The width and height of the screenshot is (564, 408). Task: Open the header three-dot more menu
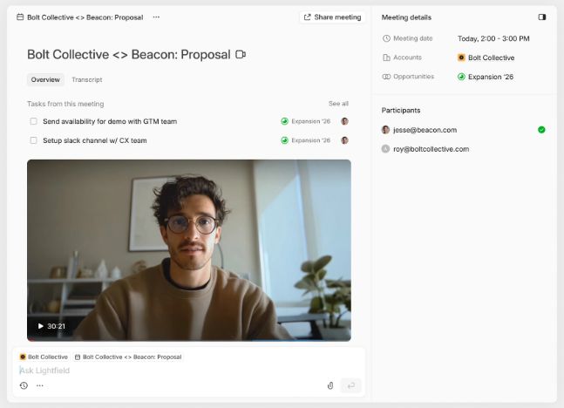tap(156, 17)
